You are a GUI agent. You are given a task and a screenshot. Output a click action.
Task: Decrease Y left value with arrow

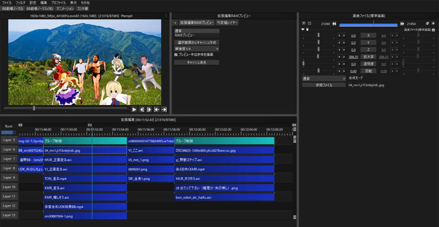[x=339, y=43]
